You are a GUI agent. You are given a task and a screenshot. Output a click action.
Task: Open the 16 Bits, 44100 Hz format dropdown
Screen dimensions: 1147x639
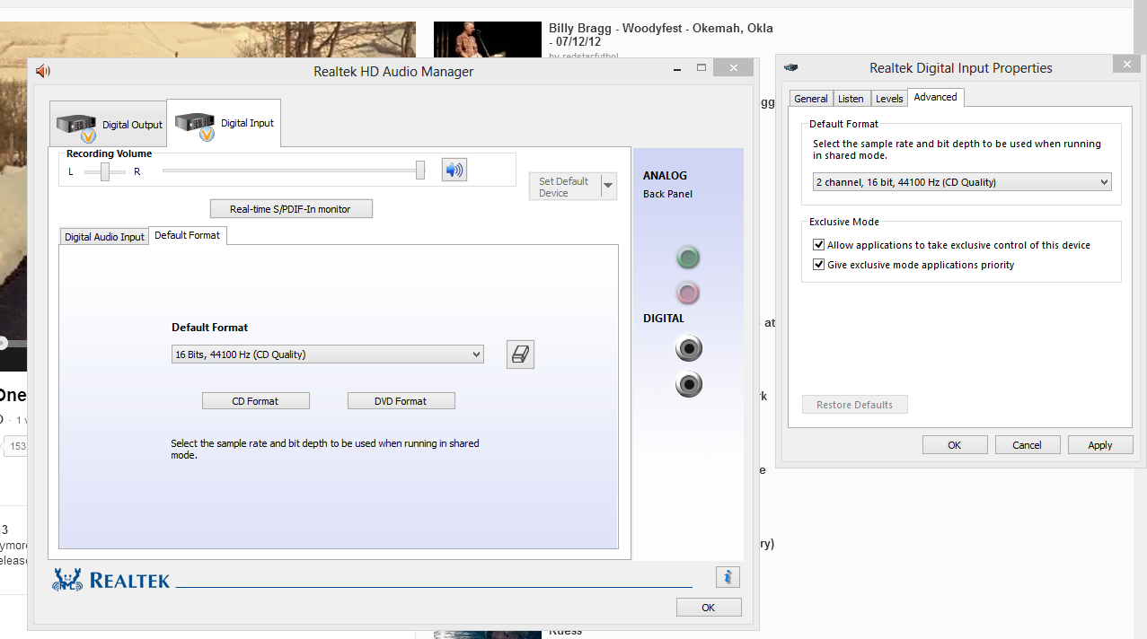point(328,355)
